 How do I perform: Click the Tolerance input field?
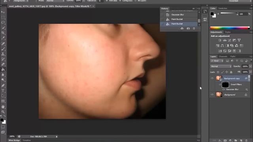100,1
